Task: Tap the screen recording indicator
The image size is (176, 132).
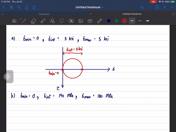Action: click(x=153, y=2)
